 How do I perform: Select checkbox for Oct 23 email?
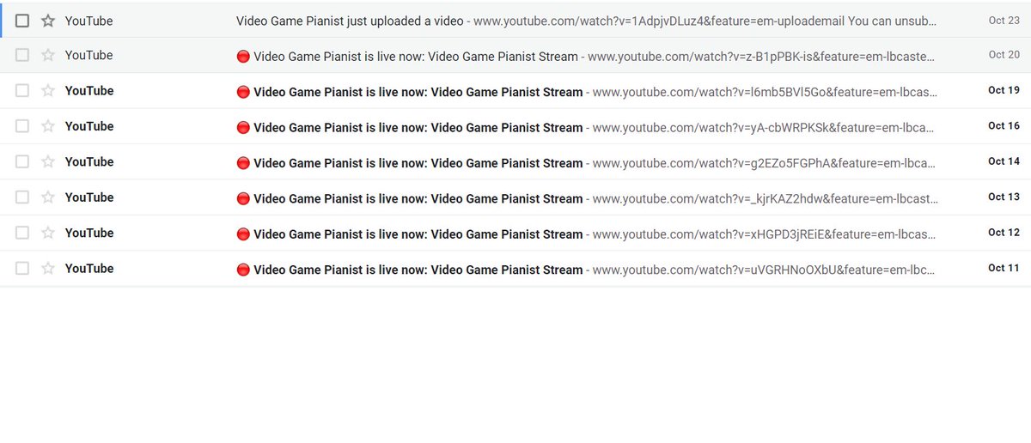pos(22,21)
